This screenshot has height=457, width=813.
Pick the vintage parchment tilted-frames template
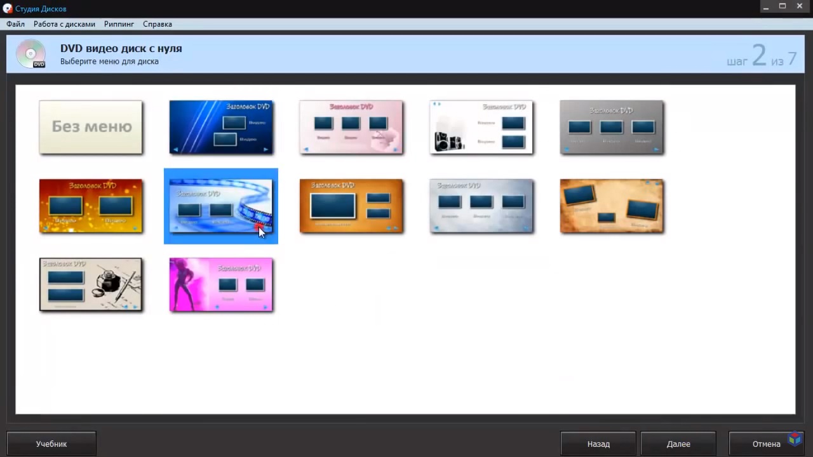click(612, 206)
